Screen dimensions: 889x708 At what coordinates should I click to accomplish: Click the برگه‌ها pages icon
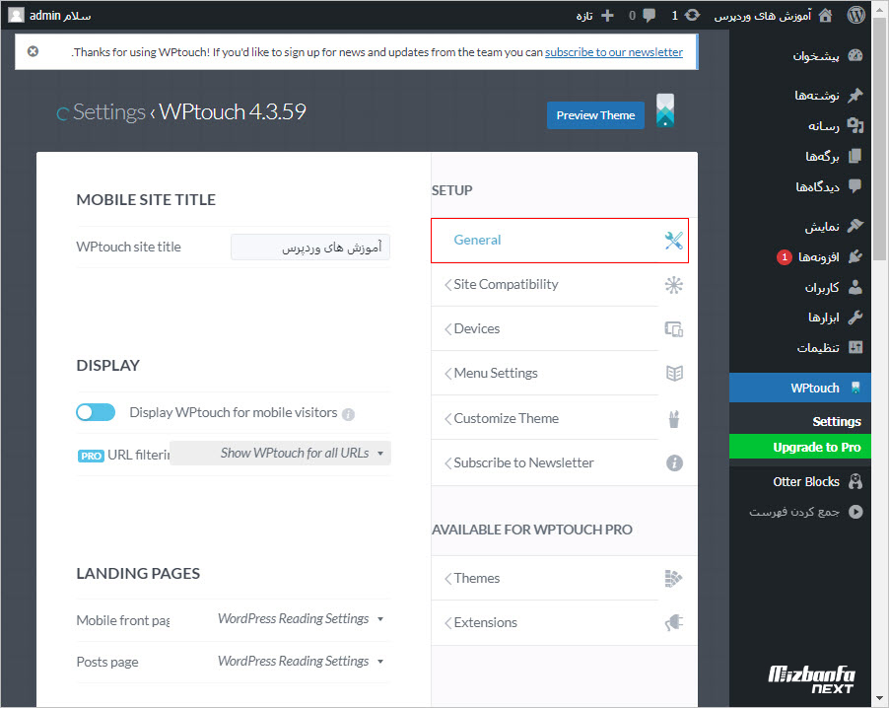click(855, 156)
